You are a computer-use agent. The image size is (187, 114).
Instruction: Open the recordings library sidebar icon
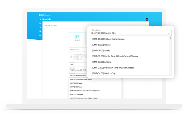click(x=40, y=31)
